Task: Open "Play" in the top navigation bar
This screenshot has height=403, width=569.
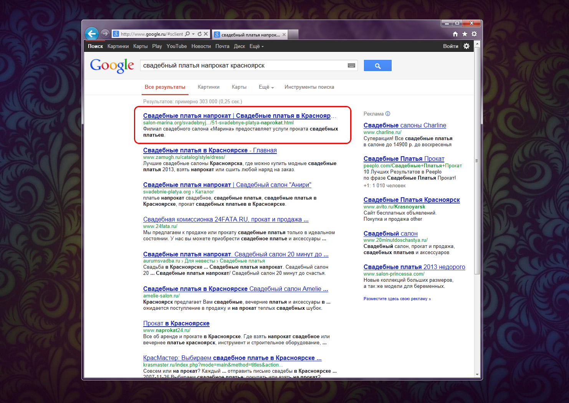Action: [x=157, y=46]
